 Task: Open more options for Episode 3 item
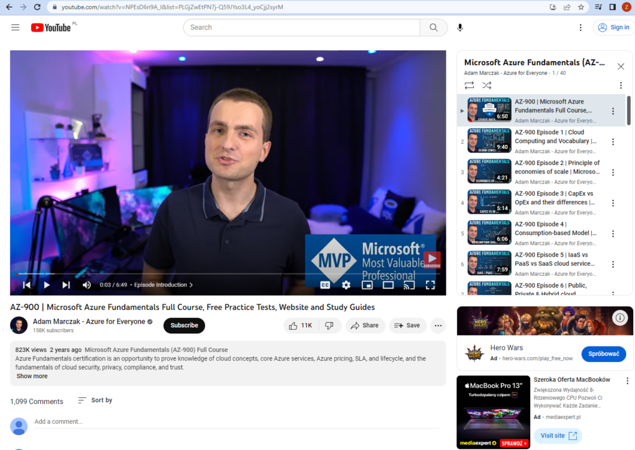click(613, 203)
